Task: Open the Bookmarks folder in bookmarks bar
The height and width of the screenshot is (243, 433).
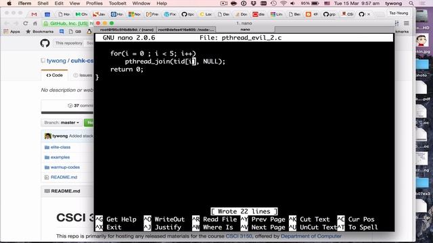Action: [40, 32]
